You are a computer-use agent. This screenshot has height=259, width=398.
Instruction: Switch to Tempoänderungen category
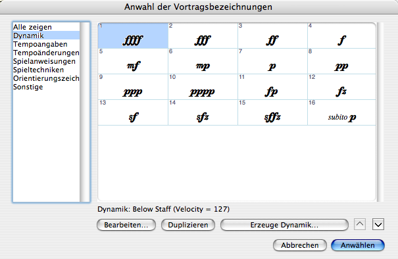coord(46,53)
